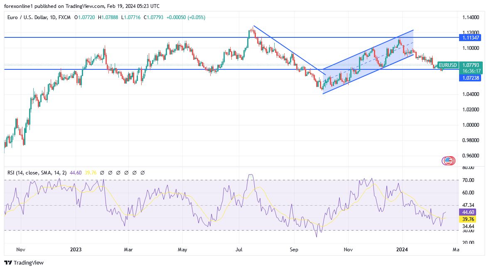Click the 34.64 RSI scale label
Viewport: 489px width, 270px height.
468,226
